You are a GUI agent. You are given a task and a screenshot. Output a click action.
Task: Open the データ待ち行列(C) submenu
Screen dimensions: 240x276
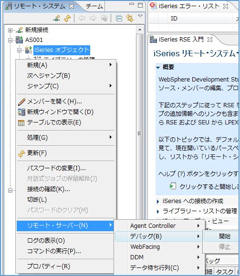[159, 268]
